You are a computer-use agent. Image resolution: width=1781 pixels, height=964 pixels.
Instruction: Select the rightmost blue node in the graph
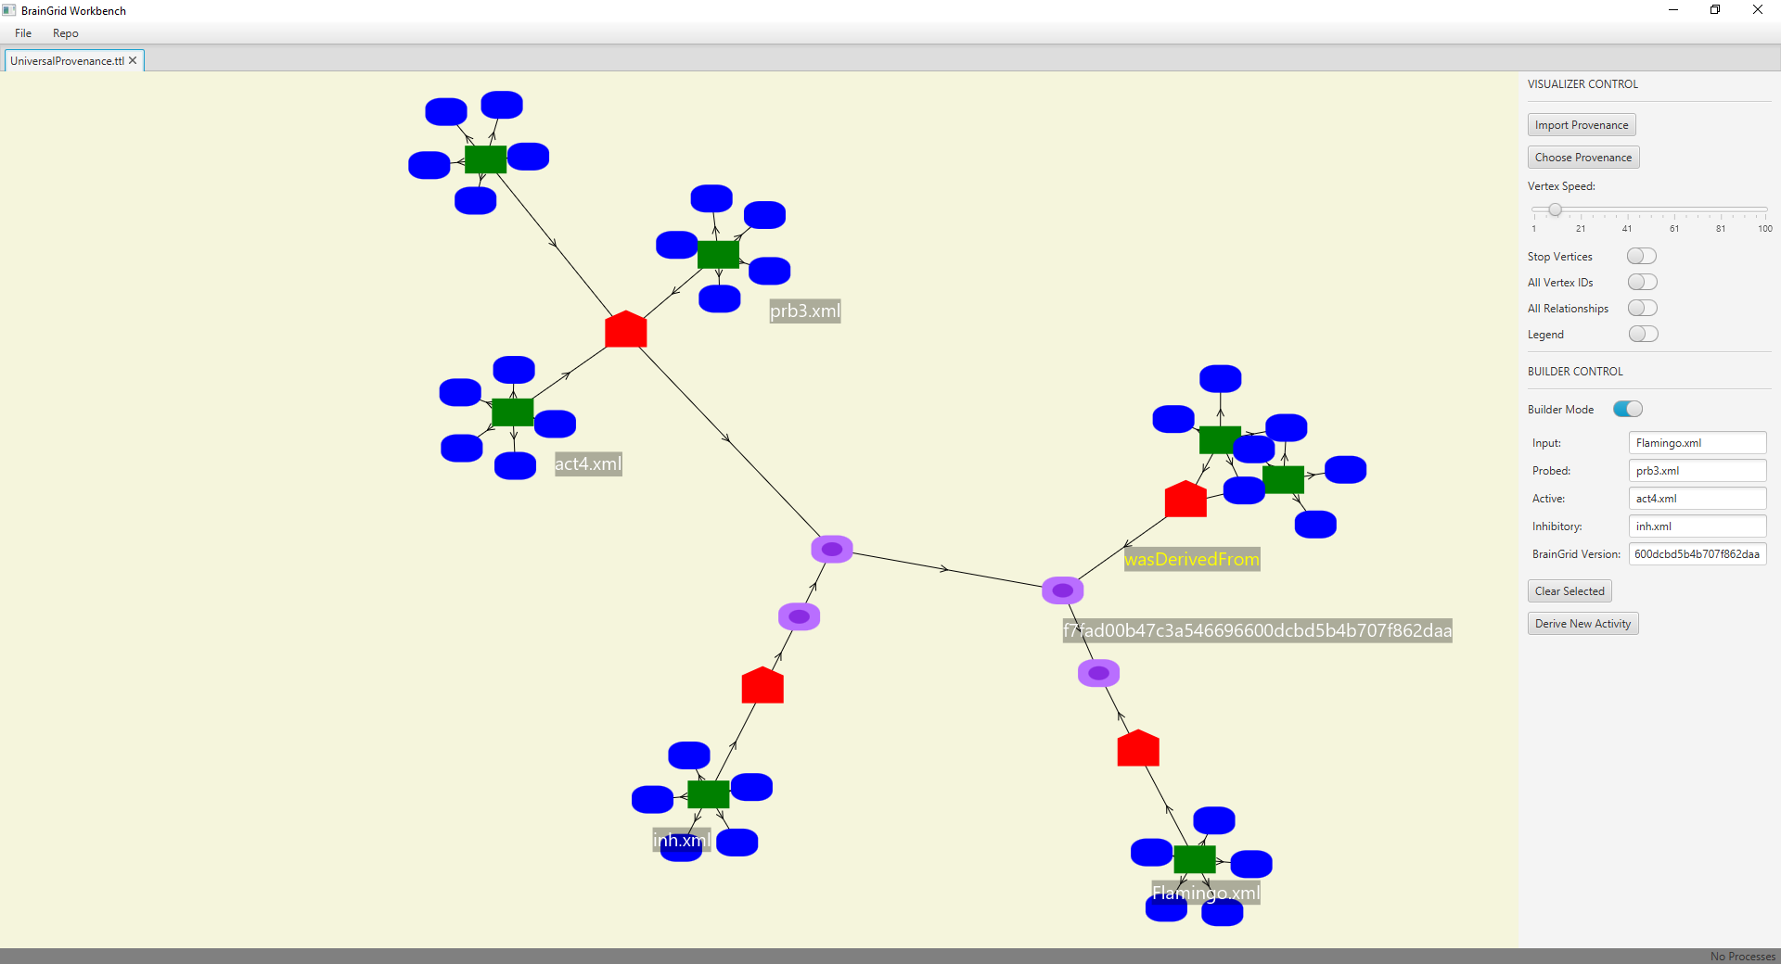click(1345, 470)
